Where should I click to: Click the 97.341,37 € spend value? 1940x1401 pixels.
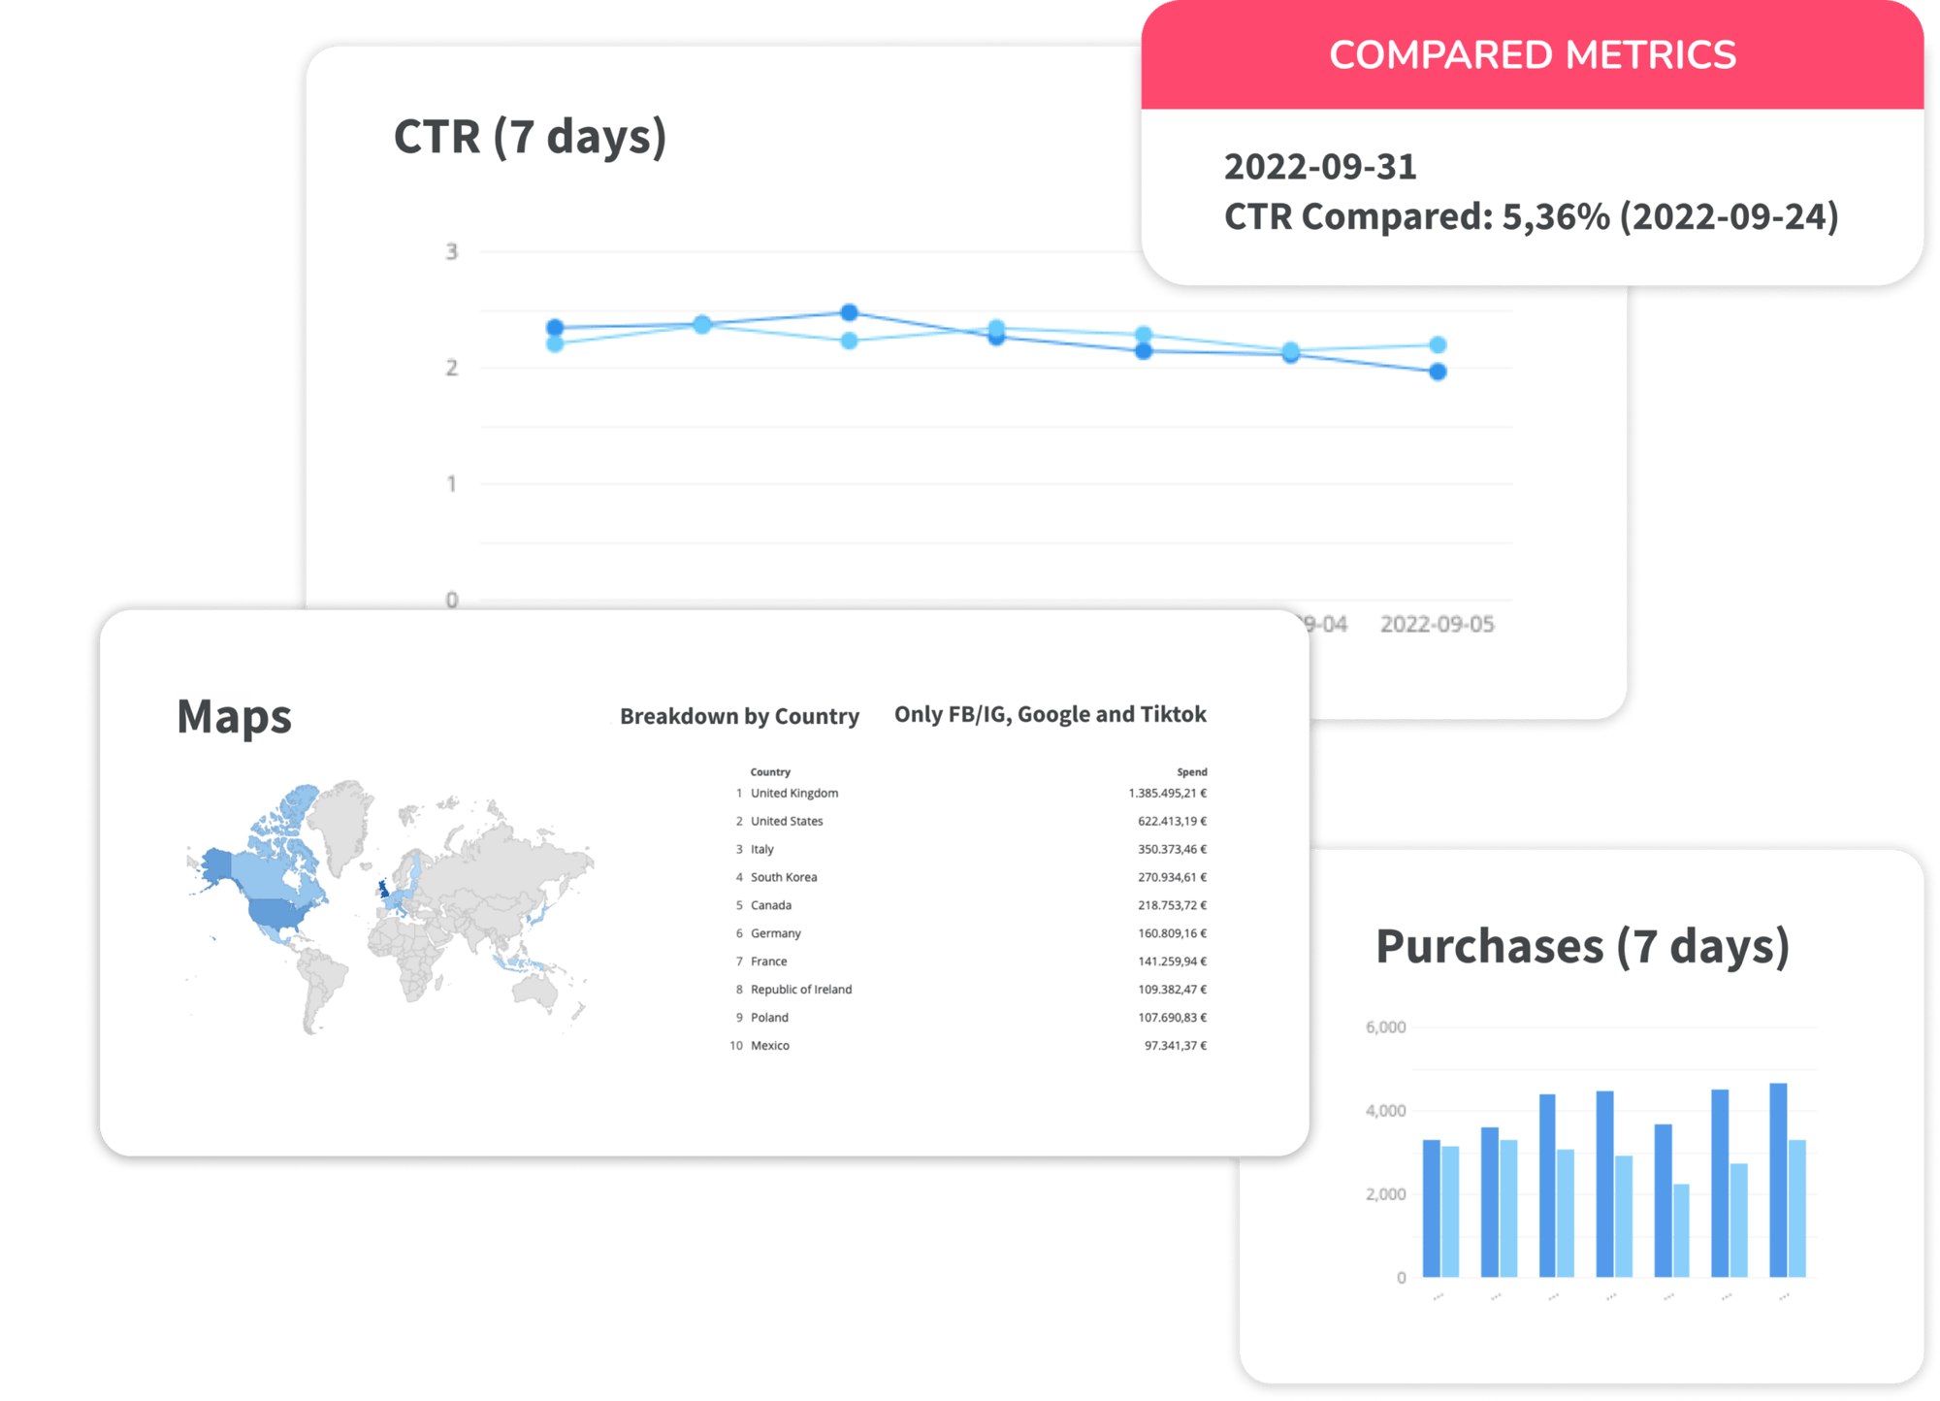pos(1176,1046)
